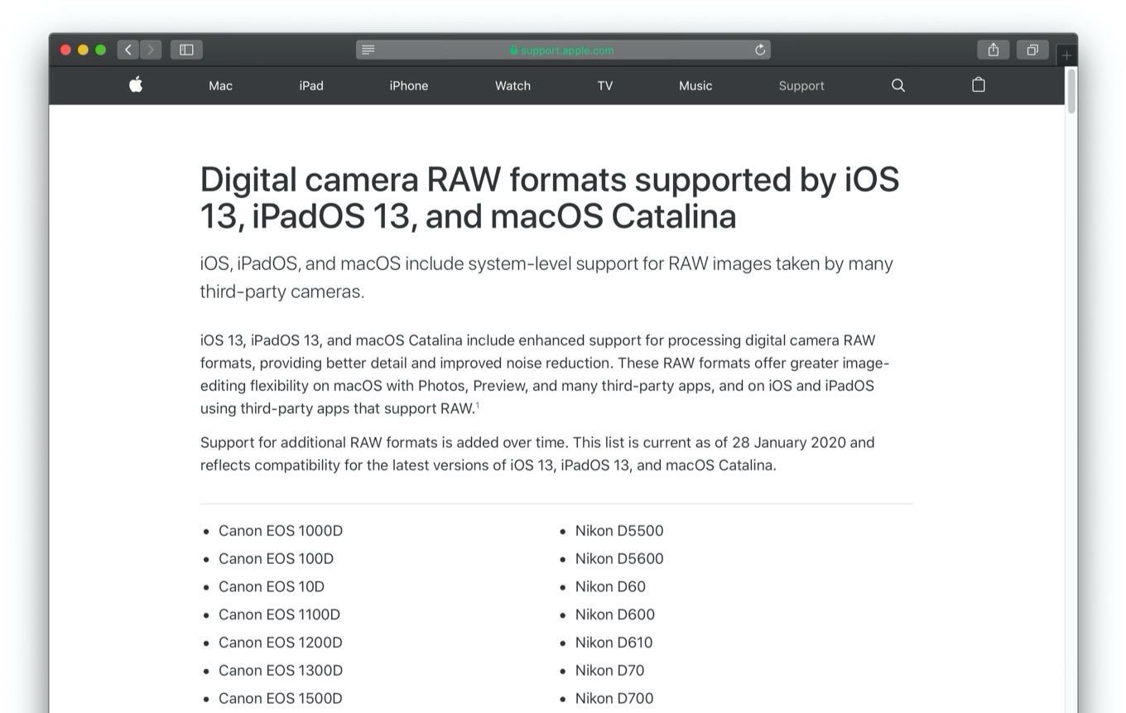Viewport: 1126px width, 713px height.
Task: Select Canon EOS 100D list entry
Action: 276,559
